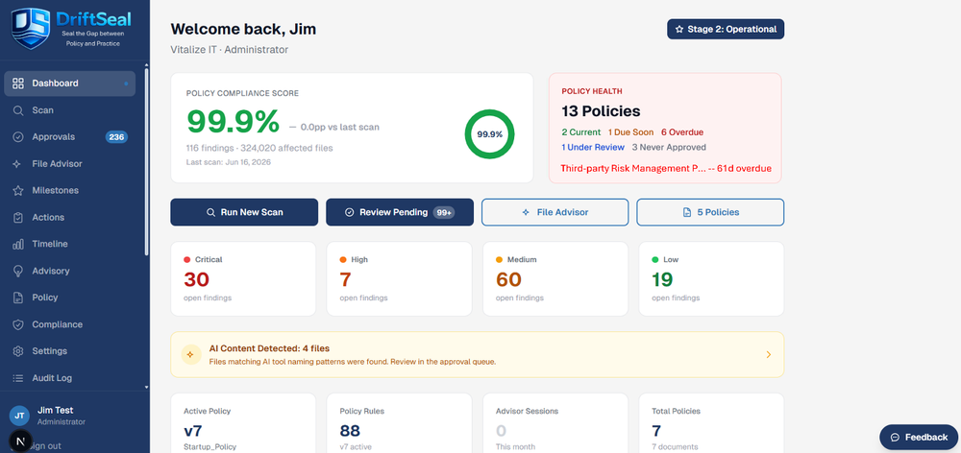The height and width of the screenshot is (453, 961).
Task: Click the Third-party Risk Management overdue notice
Action: point(666,168)
